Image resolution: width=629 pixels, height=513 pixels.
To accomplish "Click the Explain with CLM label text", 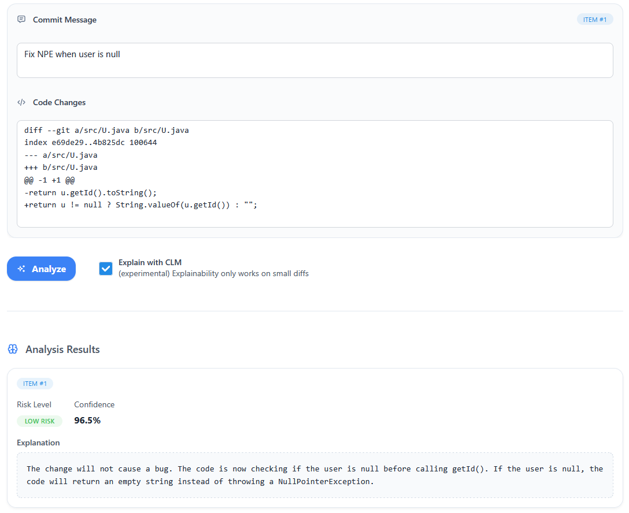I will (x=150, y=262).
